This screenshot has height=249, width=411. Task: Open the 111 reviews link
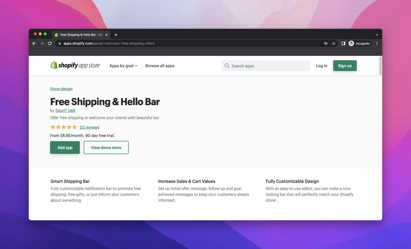click(x=90, y=127)
